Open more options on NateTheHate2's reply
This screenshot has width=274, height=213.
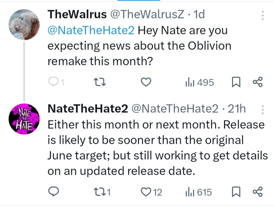(262, 109)
